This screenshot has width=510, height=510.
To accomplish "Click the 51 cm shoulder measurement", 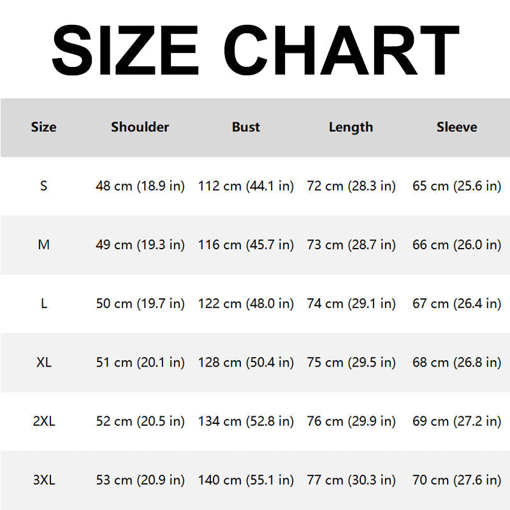I will click(x=140, y=362).
